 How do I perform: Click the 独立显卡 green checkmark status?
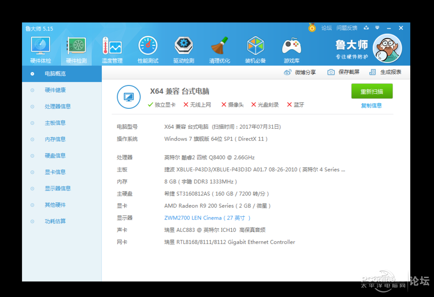162,104
